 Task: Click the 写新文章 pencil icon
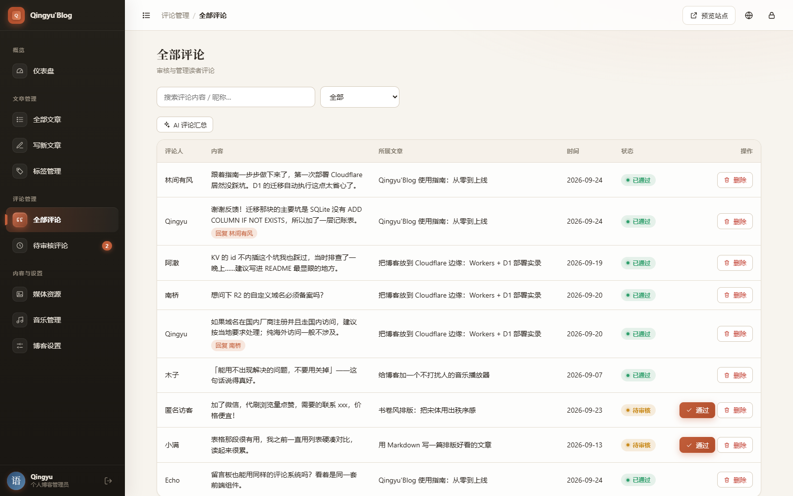coord(20,145)
